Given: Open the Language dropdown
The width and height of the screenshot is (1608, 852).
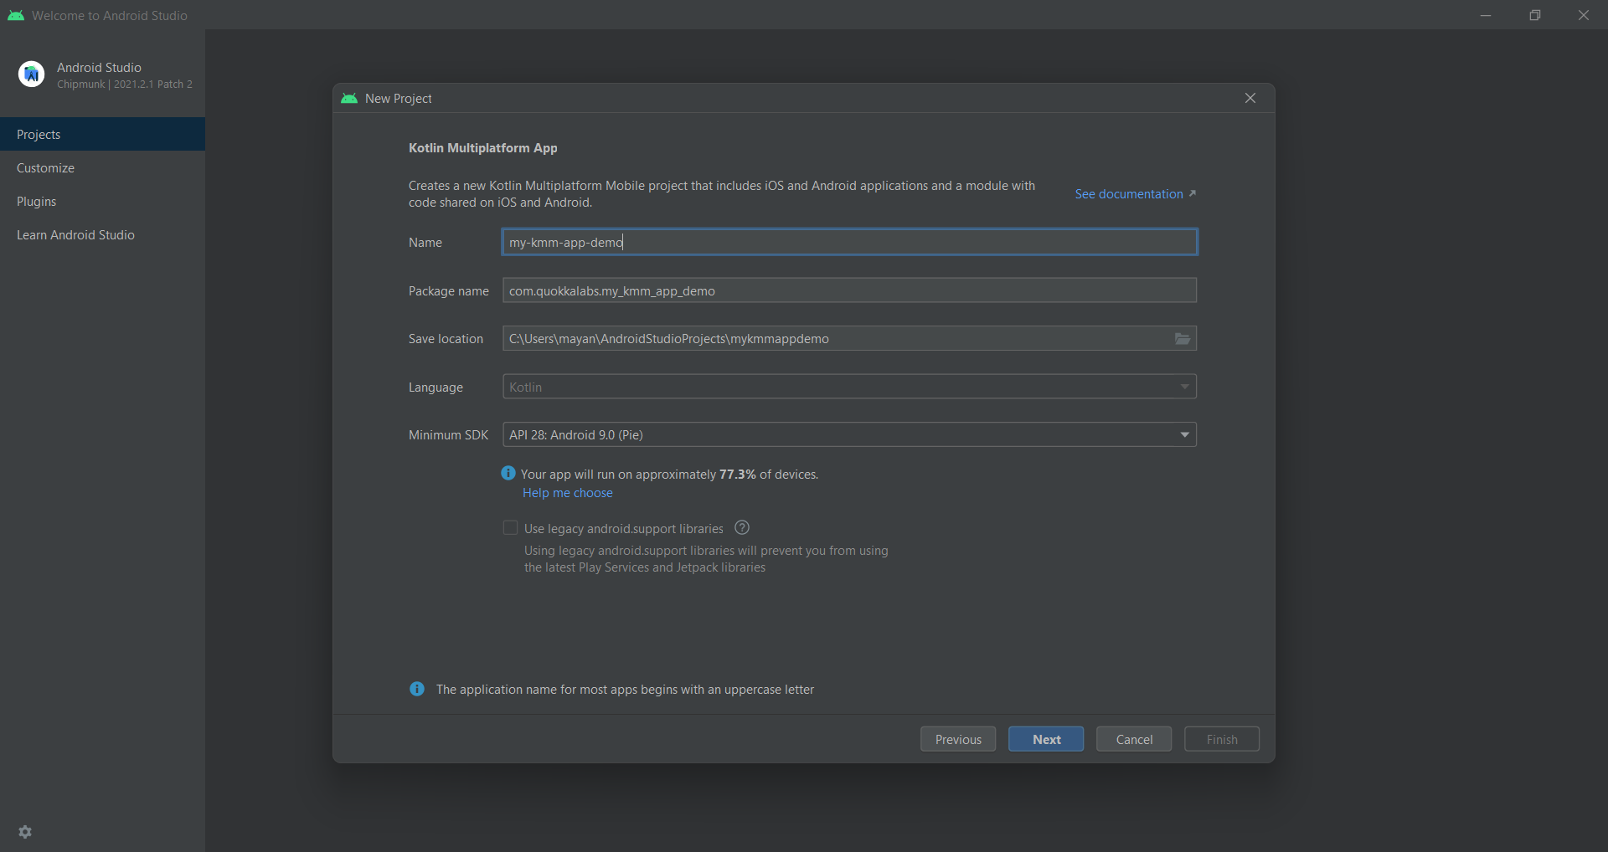Looking at the screenshot, I should (849, 387).
